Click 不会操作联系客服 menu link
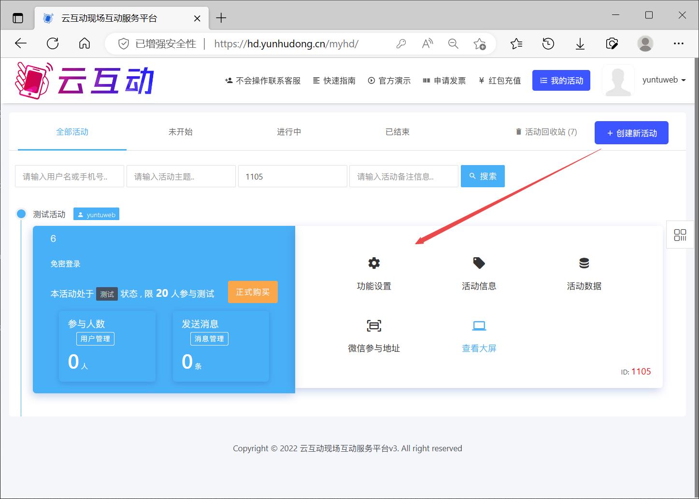The image size is (699, 499). pos(263,81)
